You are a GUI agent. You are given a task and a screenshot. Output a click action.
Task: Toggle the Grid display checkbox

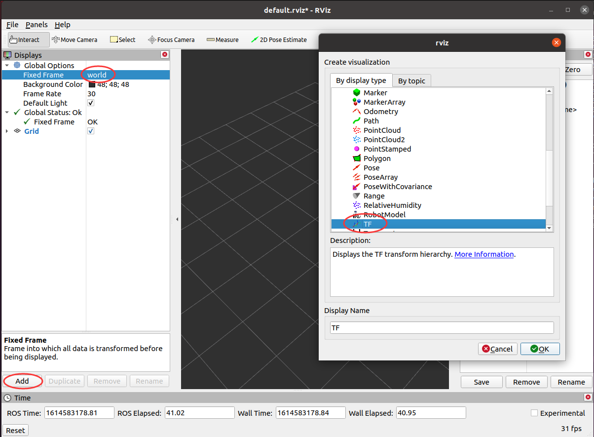click(x=91, y=131)
